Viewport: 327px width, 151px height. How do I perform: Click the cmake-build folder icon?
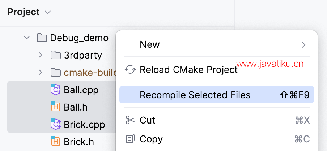(56, 73)
